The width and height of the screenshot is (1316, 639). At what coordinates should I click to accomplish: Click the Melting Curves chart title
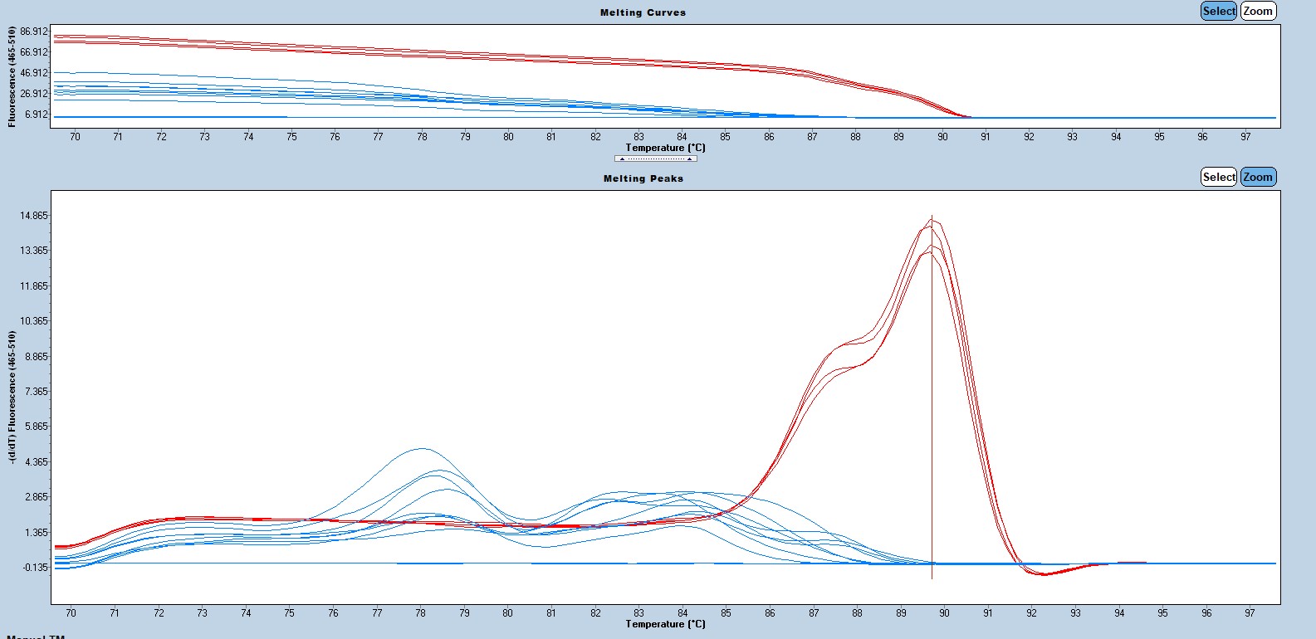point(643,12)
